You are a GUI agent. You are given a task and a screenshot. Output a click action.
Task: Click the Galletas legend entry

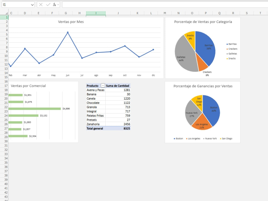(x=232, y=54)
